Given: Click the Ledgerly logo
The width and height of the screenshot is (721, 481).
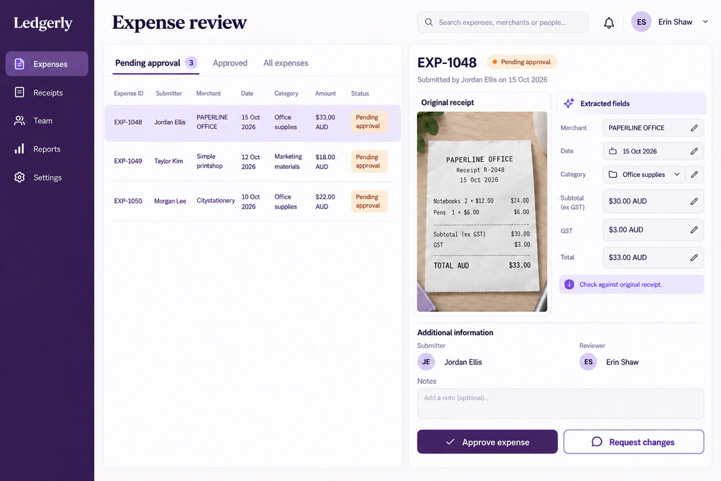Looking at the screenshot, I should click(x=43, y=23).
